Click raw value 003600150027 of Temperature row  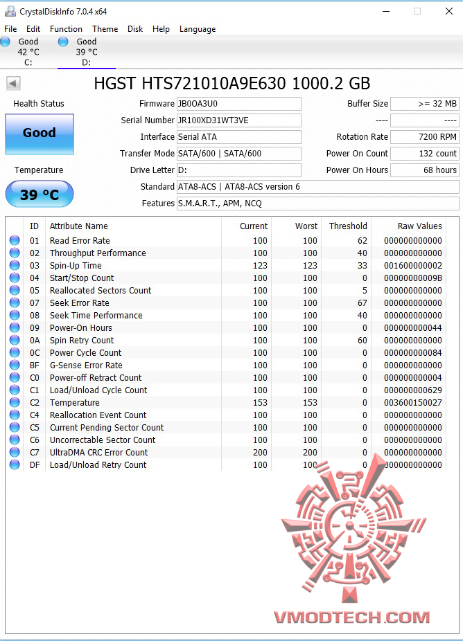[x=413, y=403]
